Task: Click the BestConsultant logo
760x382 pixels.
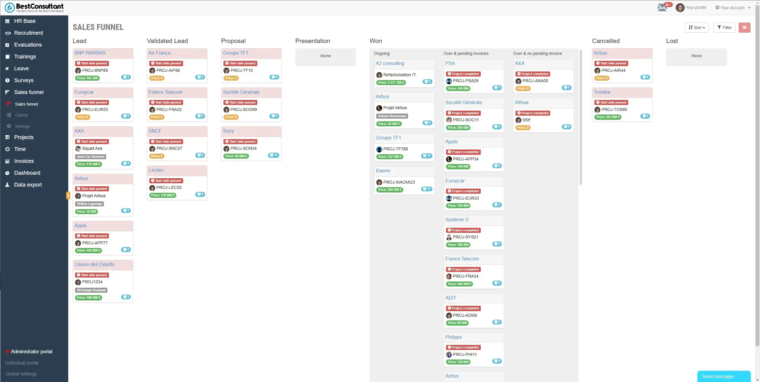Action: click(x=34, y=7)
